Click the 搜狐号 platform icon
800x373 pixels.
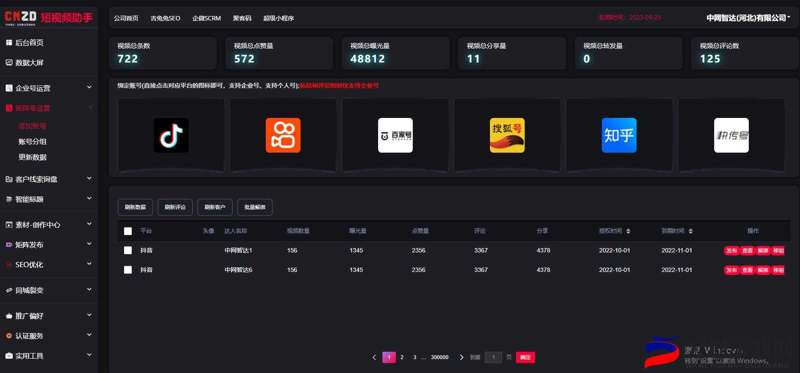tap(507, 135)
